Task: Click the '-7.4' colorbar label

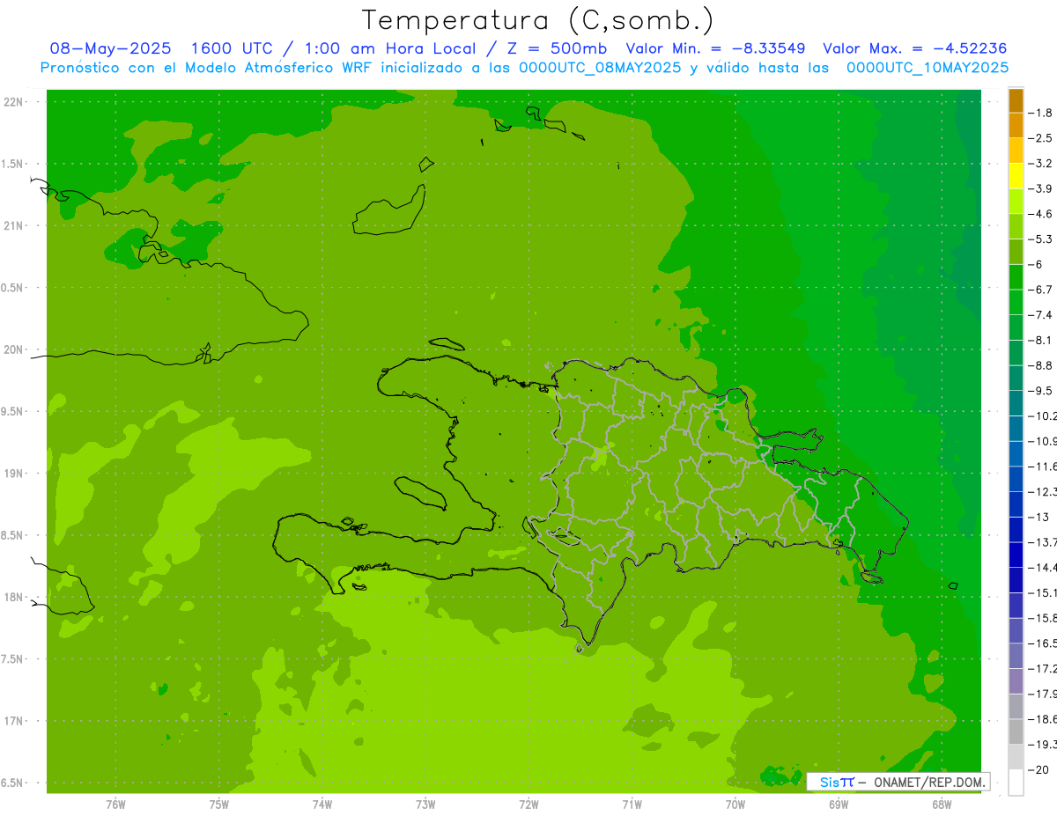Action: (x=1042, y=315)
